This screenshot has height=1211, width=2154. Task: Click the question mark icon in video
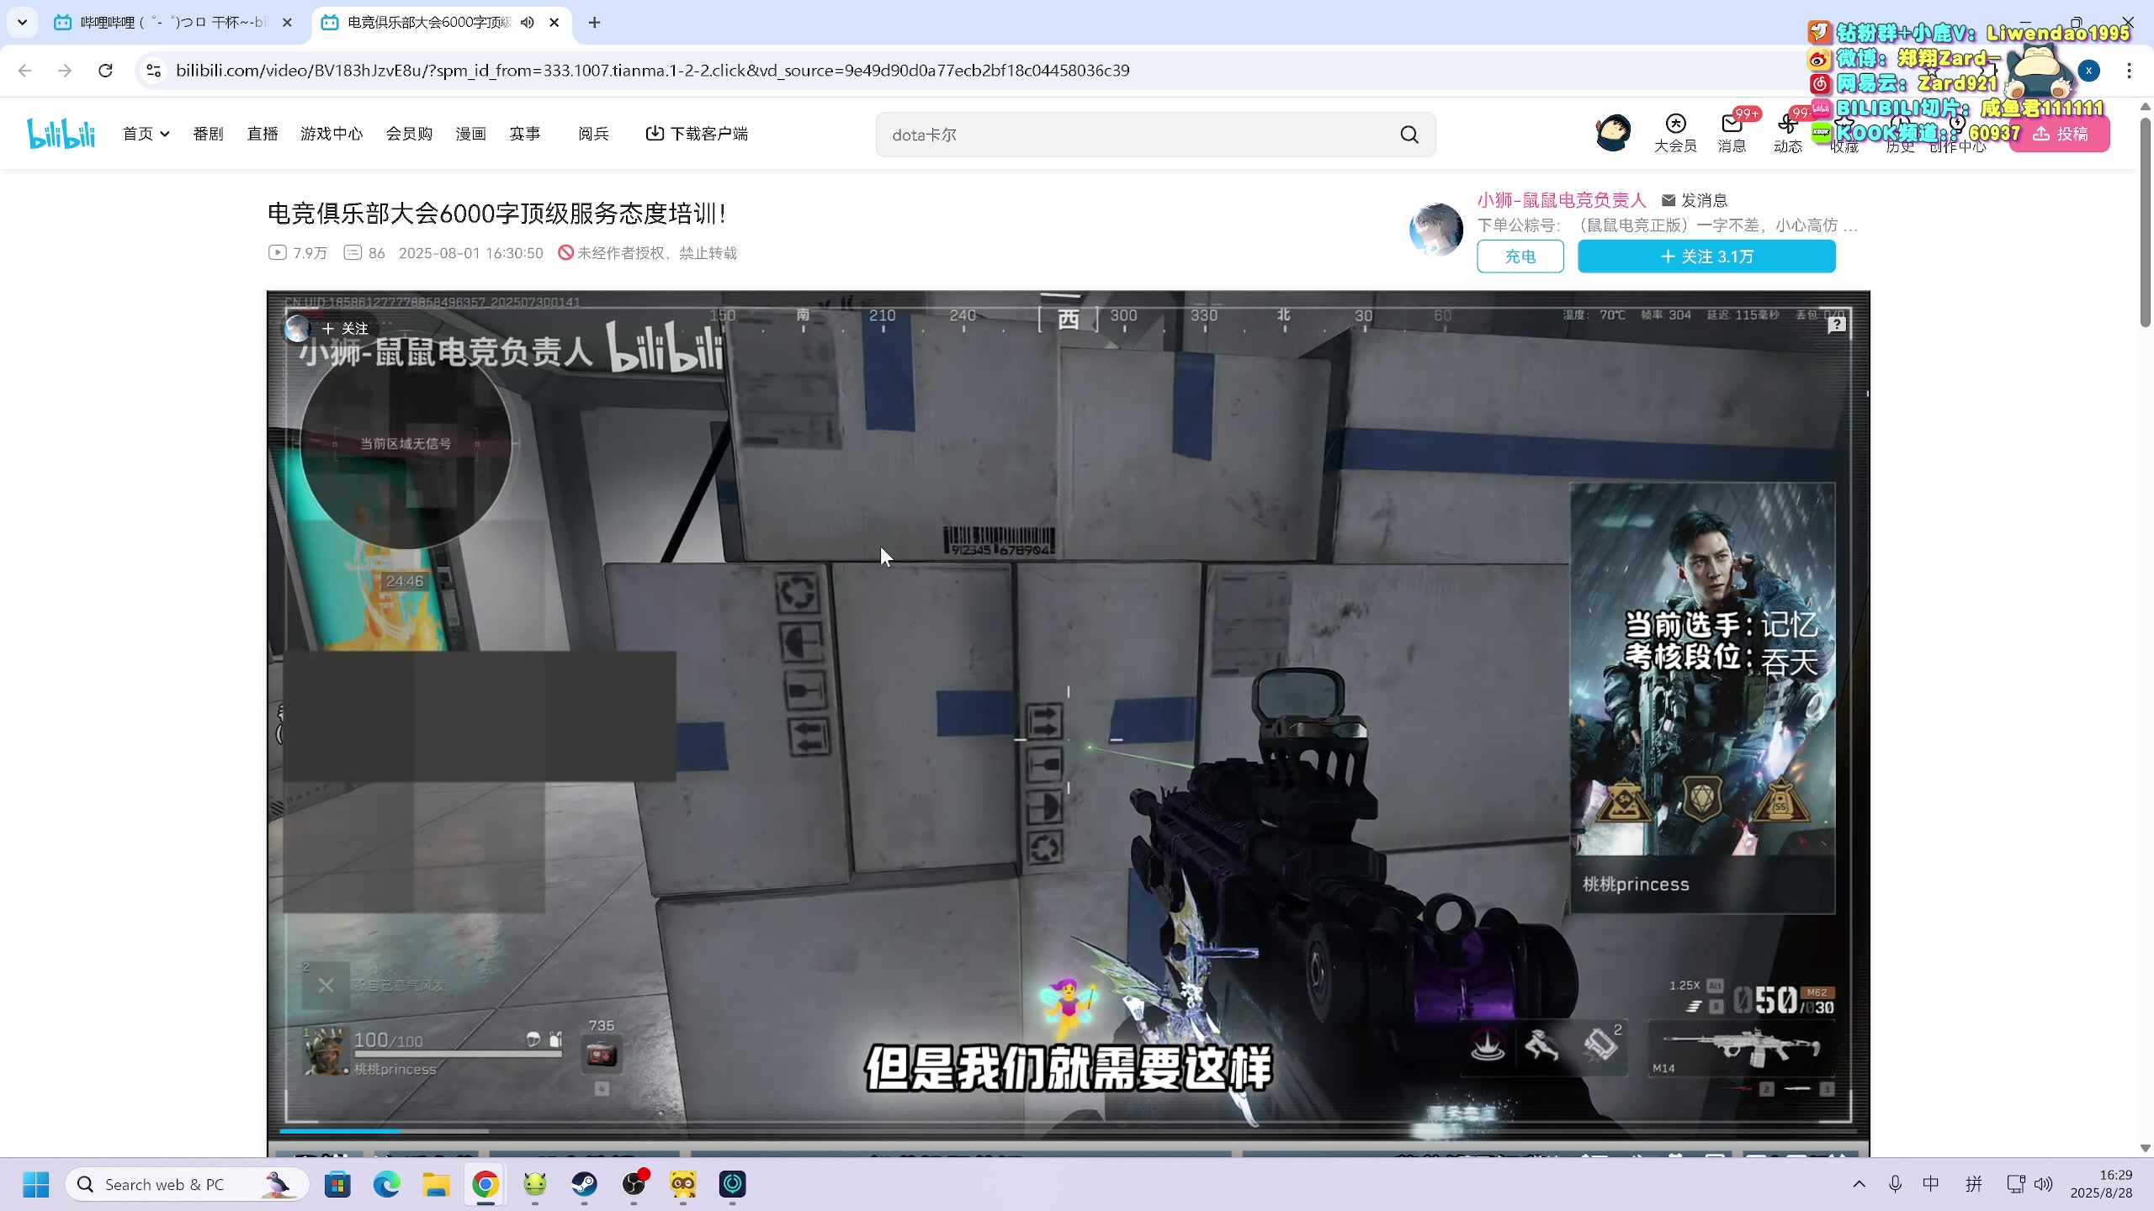(1837, 324)
